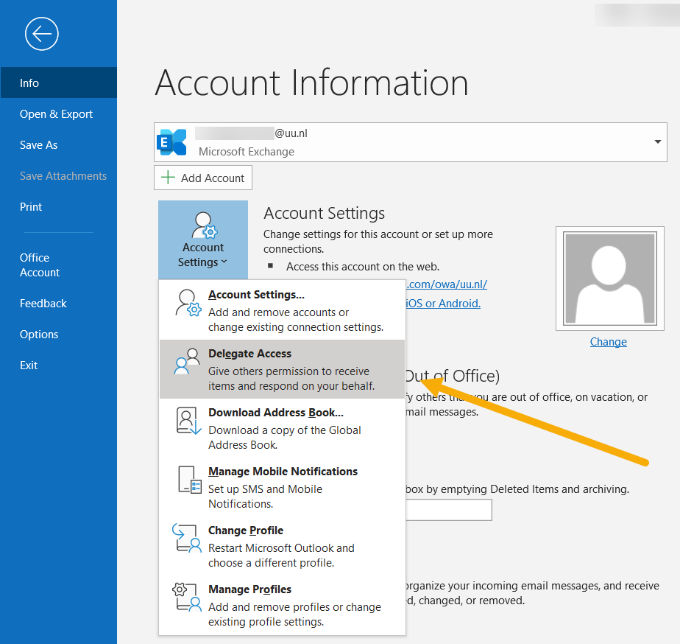
Task: Choose Delegate Access menu entry
Action: pyautogui.click(x=282, y=369)
